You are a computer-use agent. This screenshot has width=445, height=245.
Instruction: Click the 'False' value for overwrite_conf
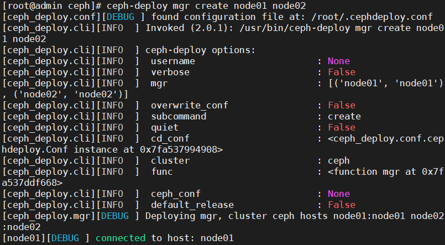[x=342, y=105]
